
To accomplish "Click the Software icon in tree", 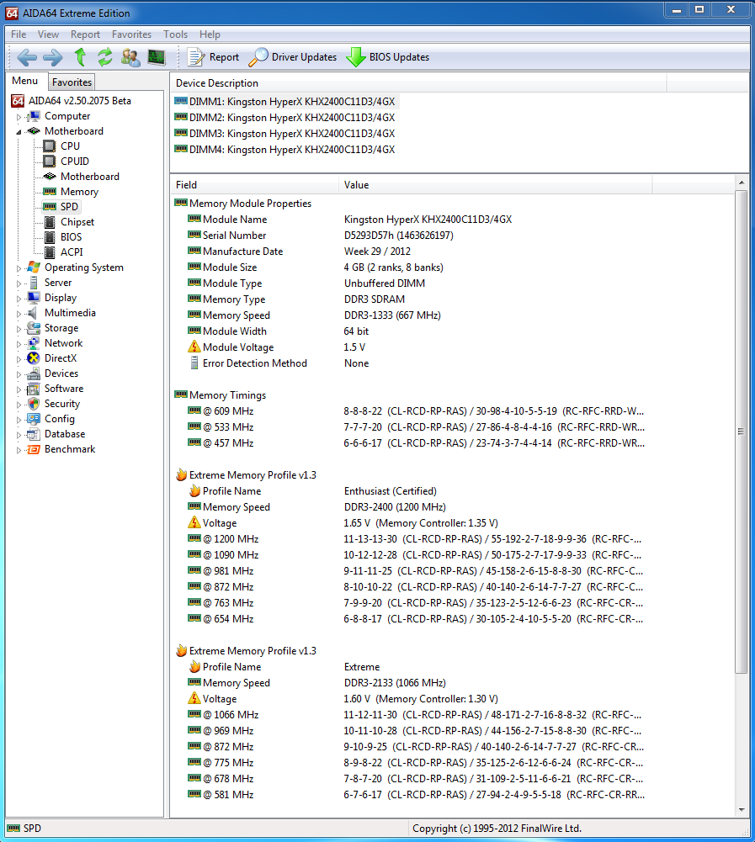I will click(x=34, y=389).
